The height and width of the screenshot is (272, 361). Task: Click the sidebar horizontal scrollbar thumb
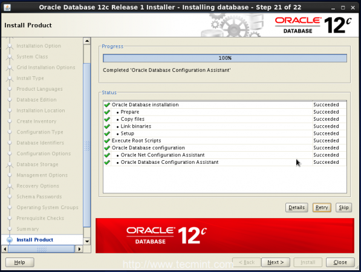[x=42, y=249]
